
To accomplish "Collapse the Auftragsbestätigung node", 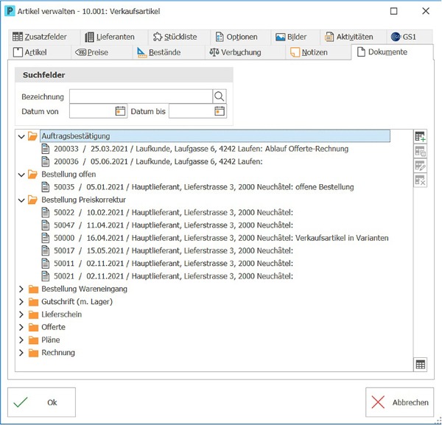I will click(x=21, y=136).
